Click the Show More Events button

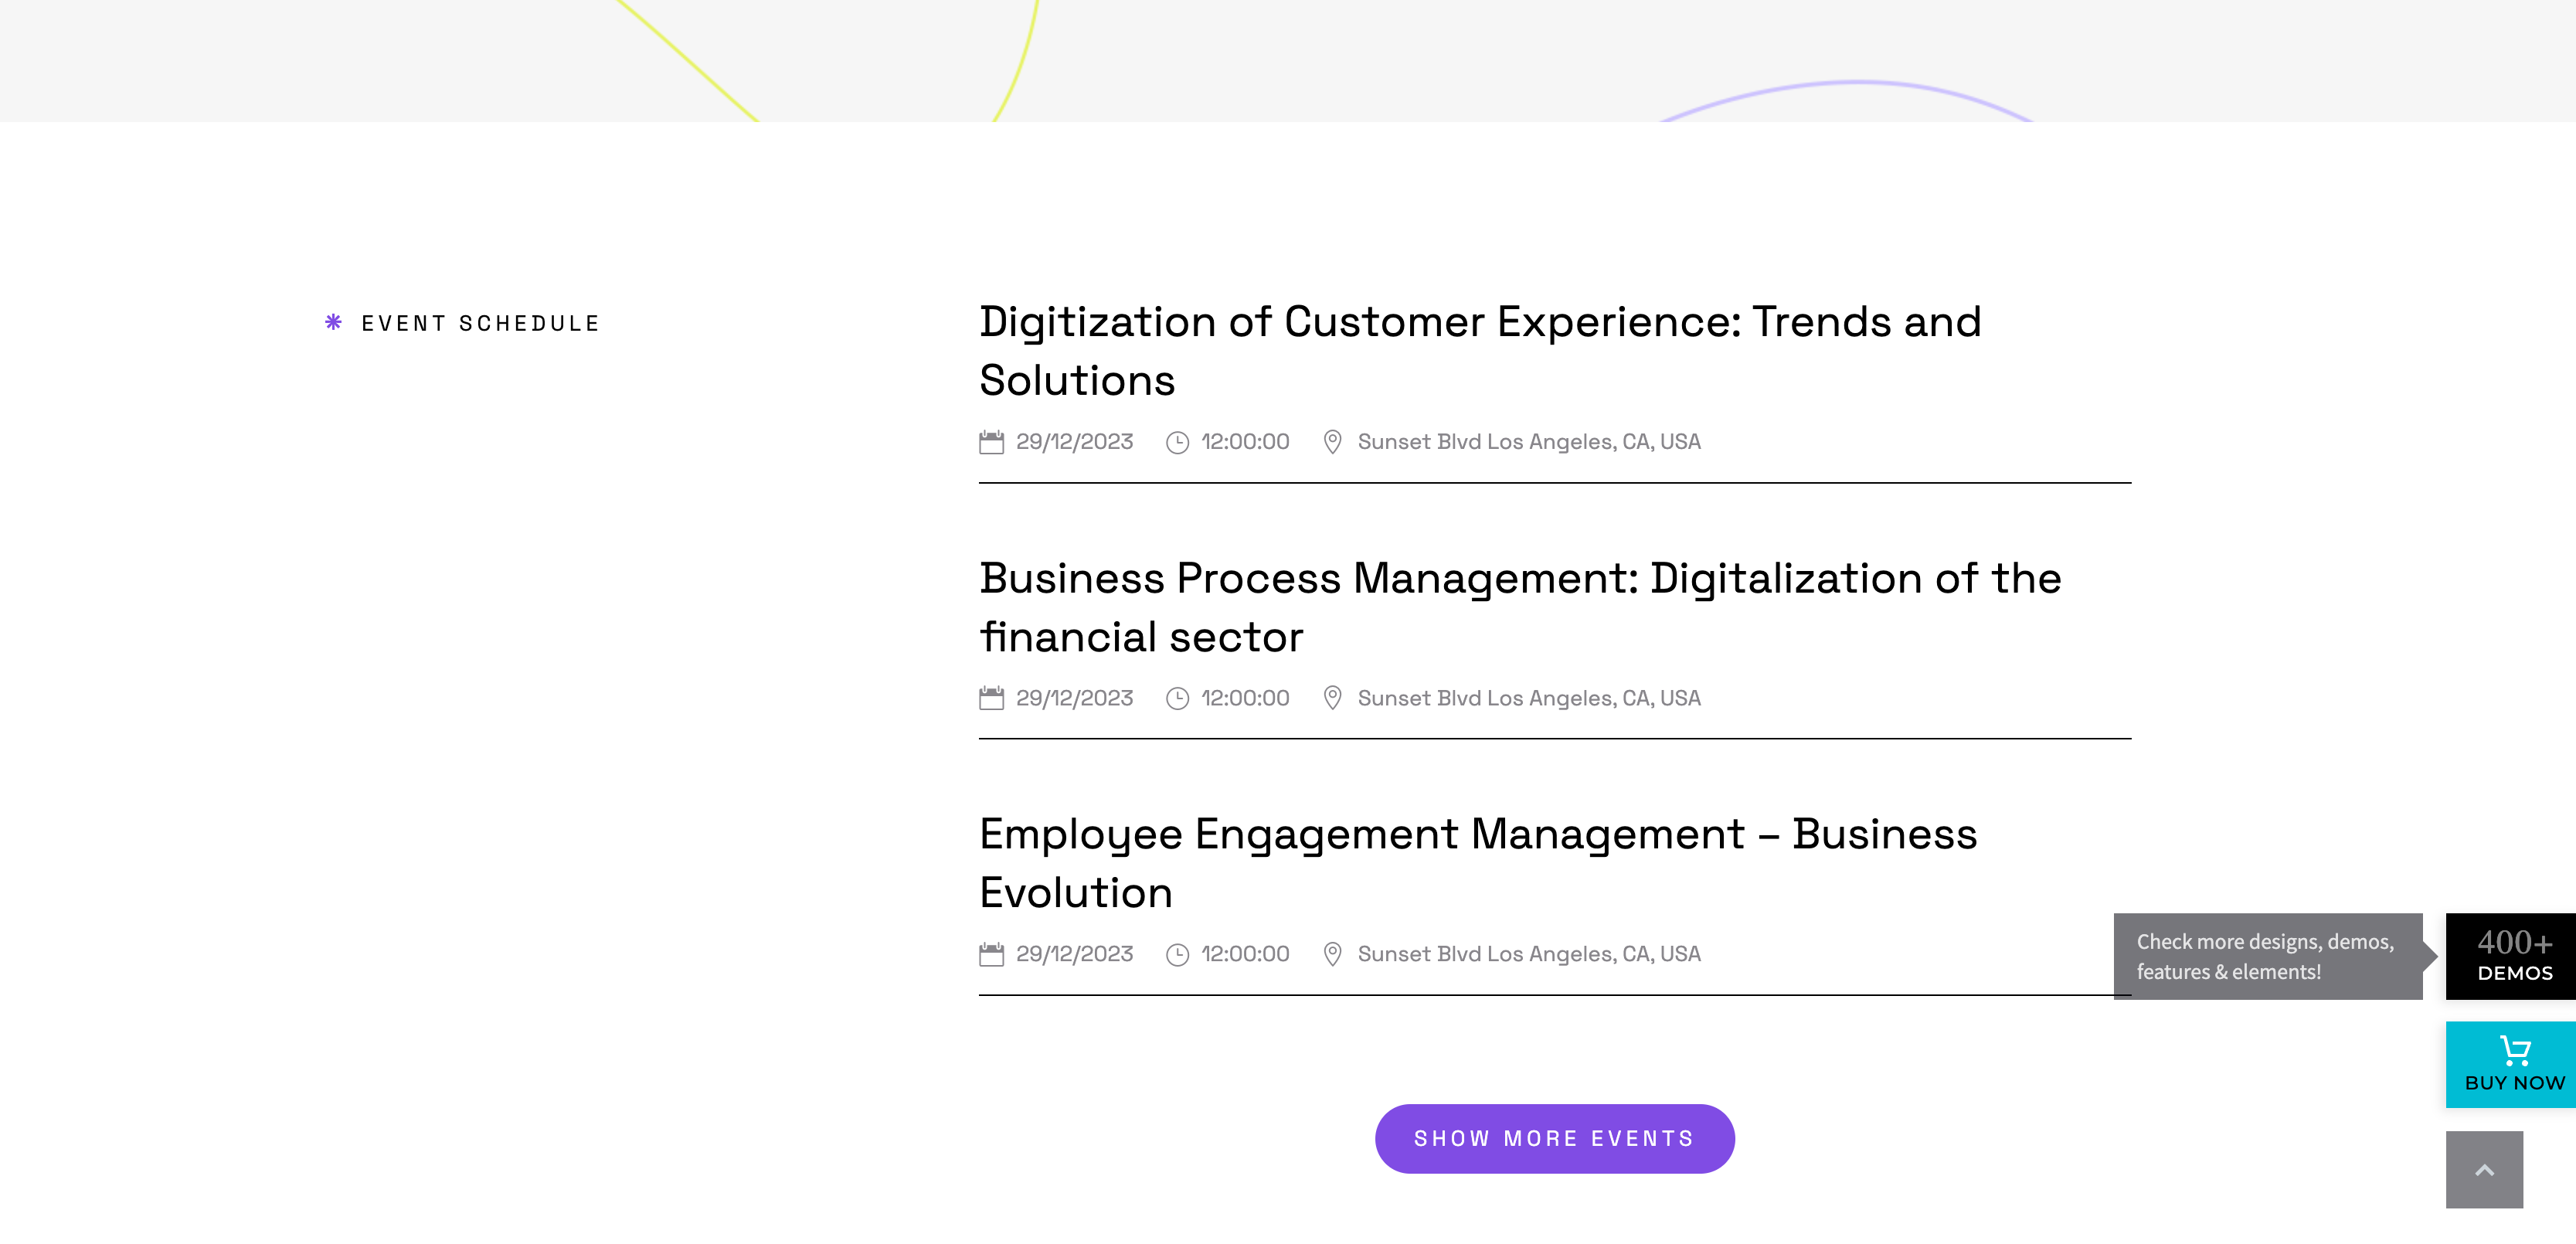click(x=1554, y=1139)
